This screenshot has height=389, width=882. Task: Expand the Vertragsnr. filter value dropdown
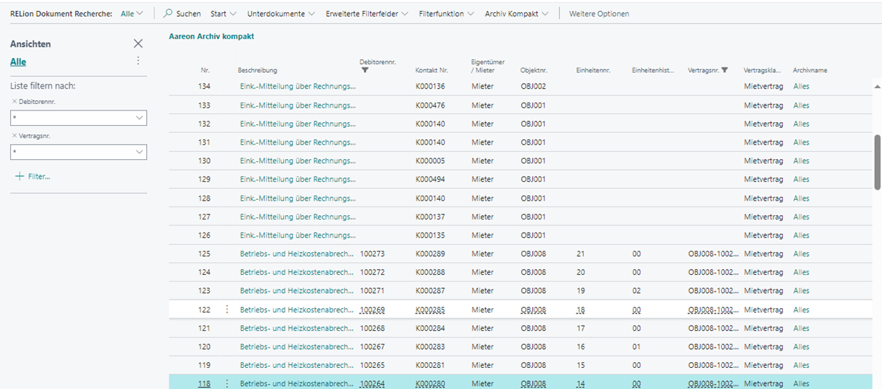click(x=140, y=152)
